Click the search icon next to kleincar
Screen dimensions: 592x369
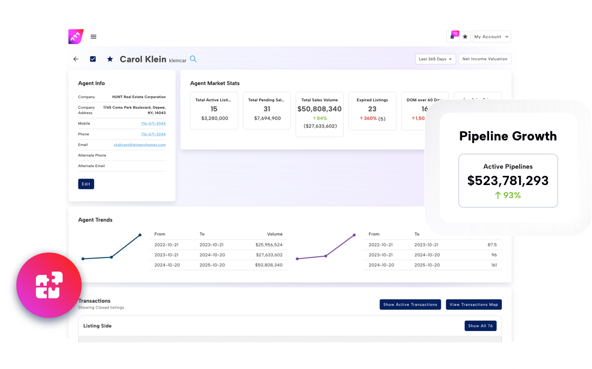[x=193, y=59]
